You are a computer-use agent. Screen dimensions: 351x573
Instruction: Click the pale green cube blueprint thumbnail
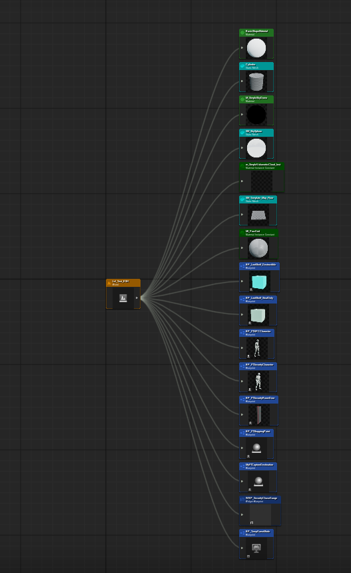[x=258, y=315]
